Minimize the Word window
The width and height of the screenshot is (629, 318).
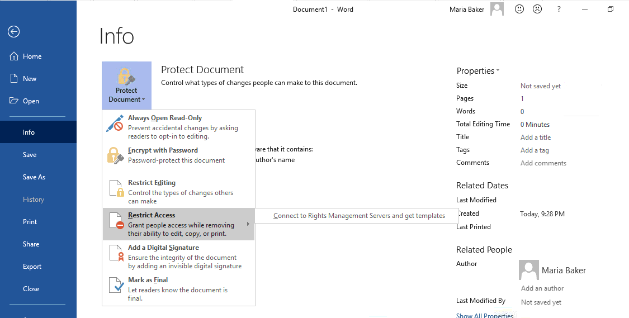584,10
